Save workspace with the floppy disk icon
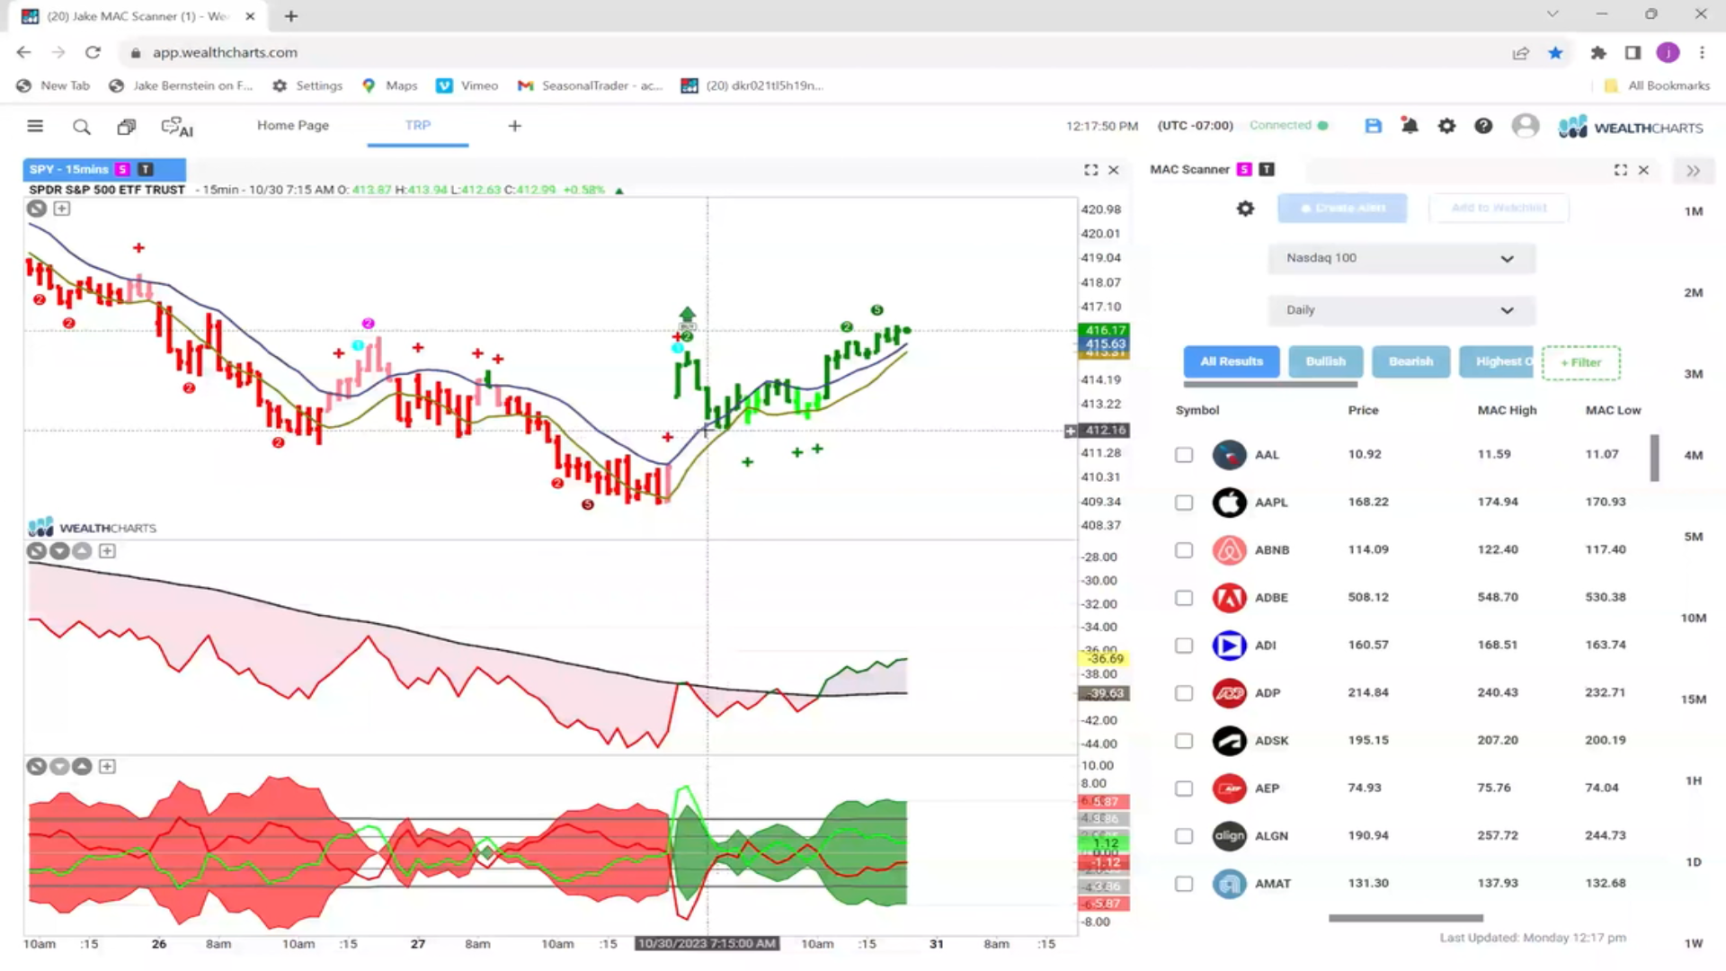Viewport: 1726px width, 971px height. click(1373, 126)
